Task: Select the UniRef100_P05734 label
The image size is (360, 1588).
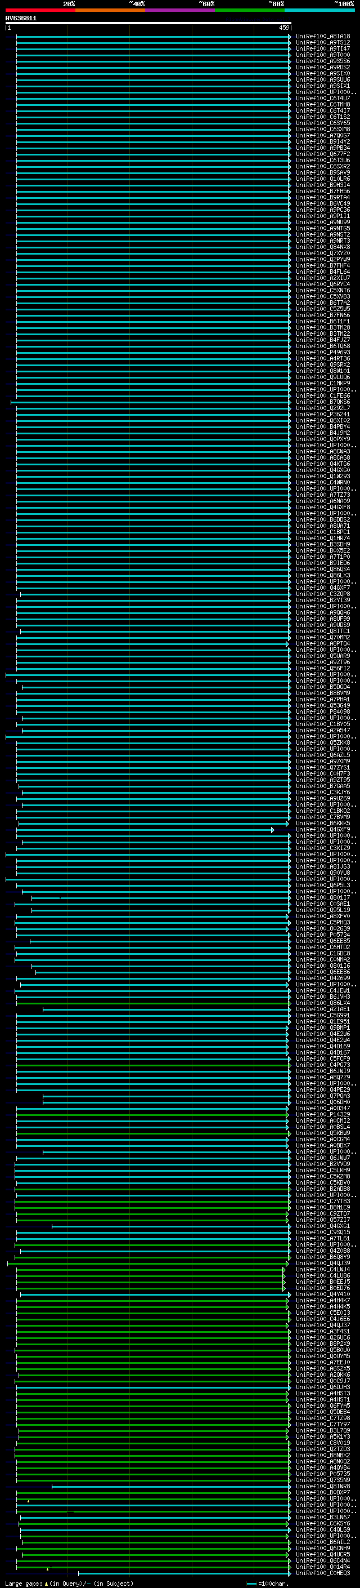Action: coord(323,935)
